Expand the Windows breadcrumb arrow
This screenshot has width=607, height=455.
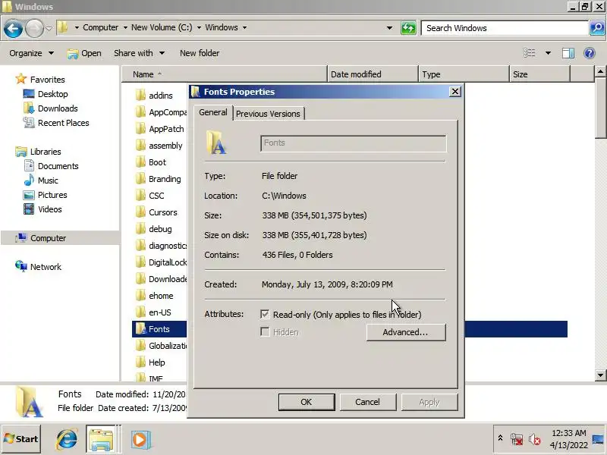point(244,27)
